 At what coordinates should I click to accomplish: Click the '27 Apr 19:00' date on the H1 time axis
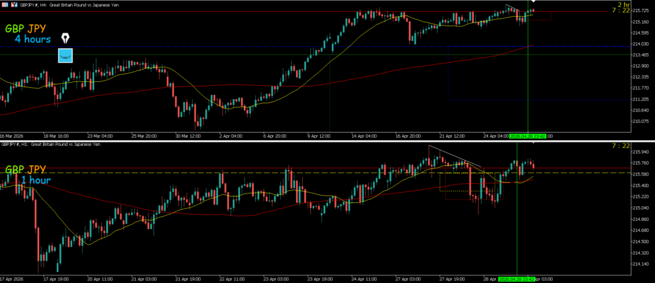(454, 279)
